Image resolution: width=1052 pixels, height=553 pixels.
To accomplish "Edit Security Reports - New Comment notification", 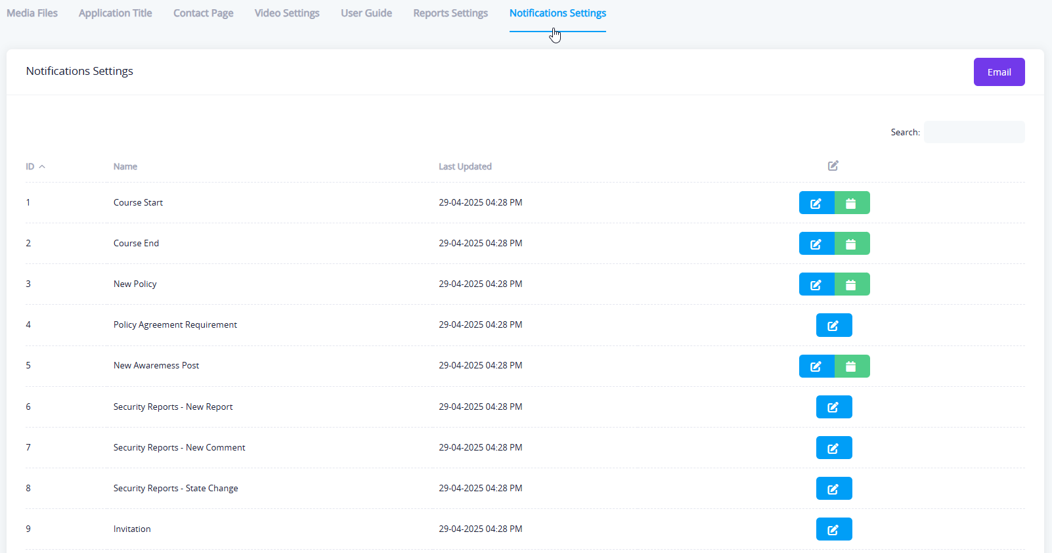I will (x=833, y=448).
